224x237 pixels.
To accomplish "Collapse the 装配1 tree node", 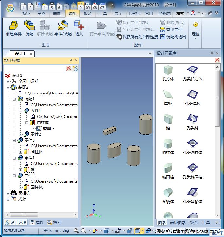I will 14,99.
